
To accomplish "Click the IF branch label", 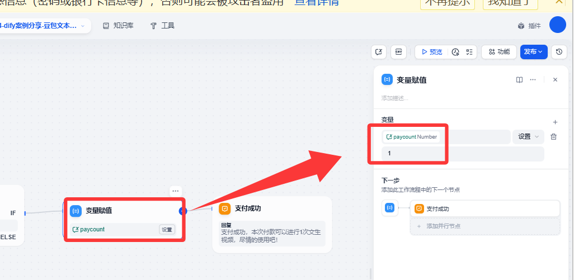I will pos(13,213).
